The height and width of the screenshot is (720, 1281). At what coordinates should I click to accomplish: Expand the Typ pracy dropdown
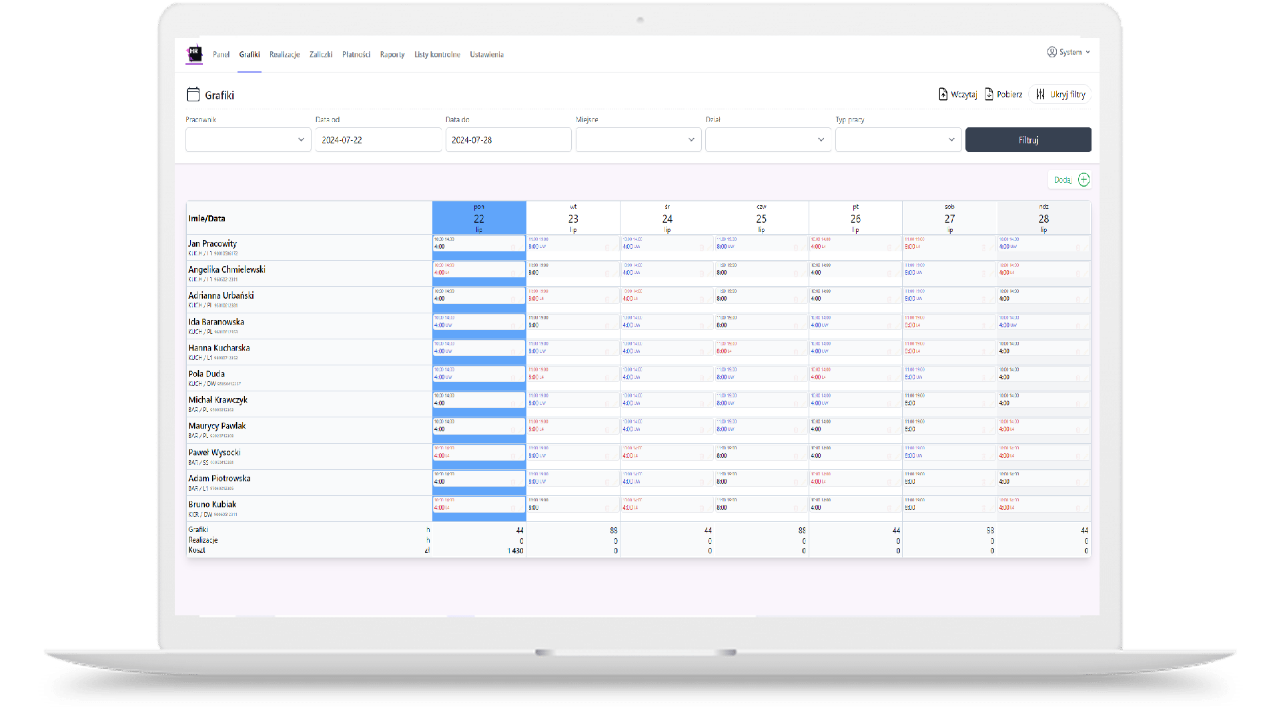pos(897,140)
